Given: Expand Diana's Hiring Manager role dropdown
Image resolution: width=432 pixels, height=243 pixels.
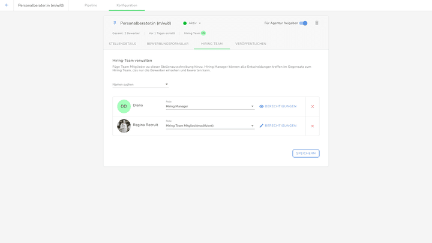Looking at the screenshot, I should click(x=252, y=106).
